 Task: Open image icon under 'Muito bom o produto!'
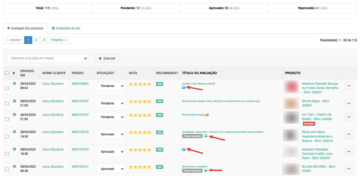pyautogui.click(x=206, y=170)
